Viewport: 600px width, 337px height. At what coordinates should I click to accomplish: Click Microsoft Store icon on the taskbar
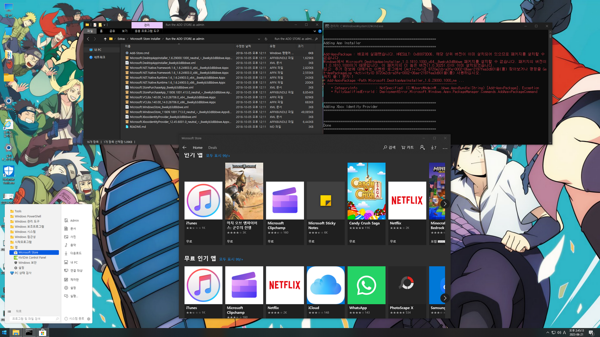click(x=43, y=333)
